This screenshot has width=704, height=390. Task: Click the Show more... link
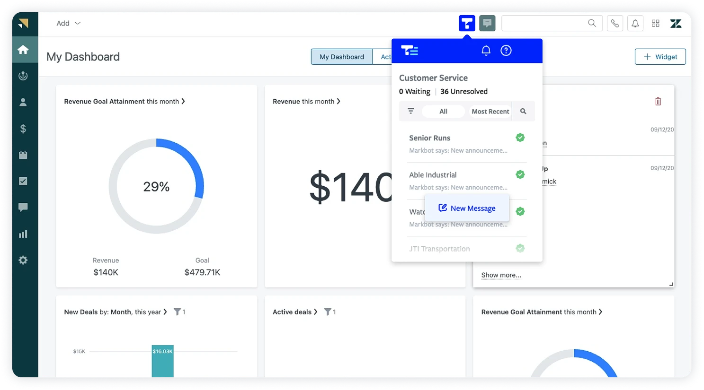pos(501,275)
